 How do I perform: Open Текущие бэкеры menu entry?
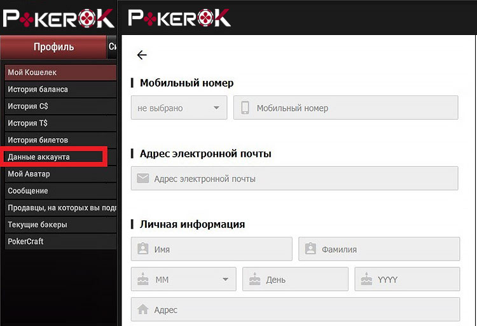pyautogui.click(x=60, y=225)
